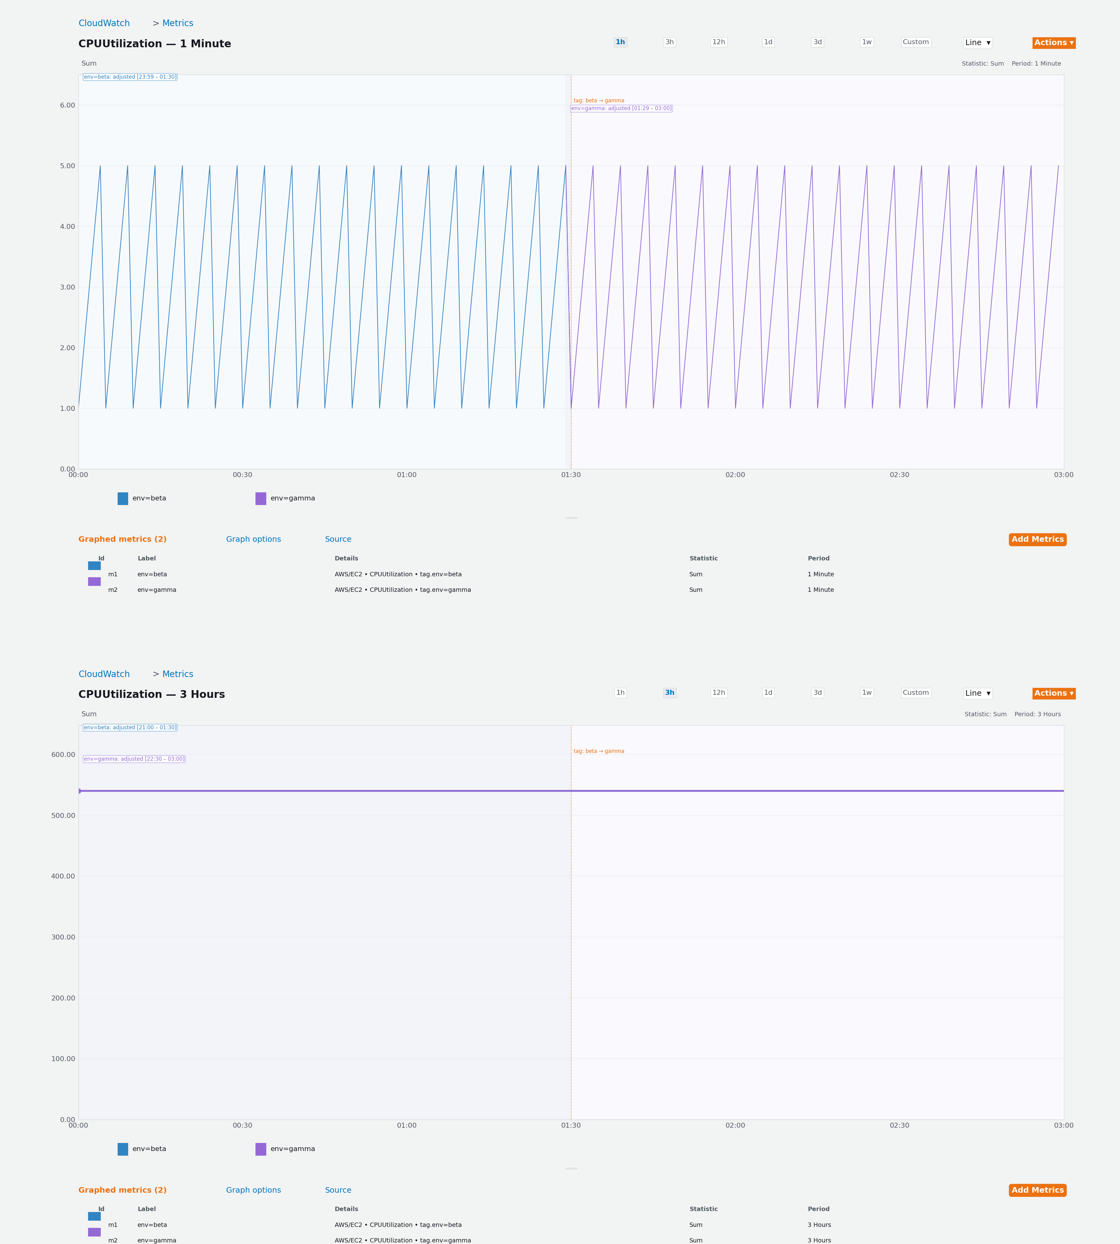Switch to Graph options on top panel
Screen dimensions: 1120x1244
click(253, 539)
